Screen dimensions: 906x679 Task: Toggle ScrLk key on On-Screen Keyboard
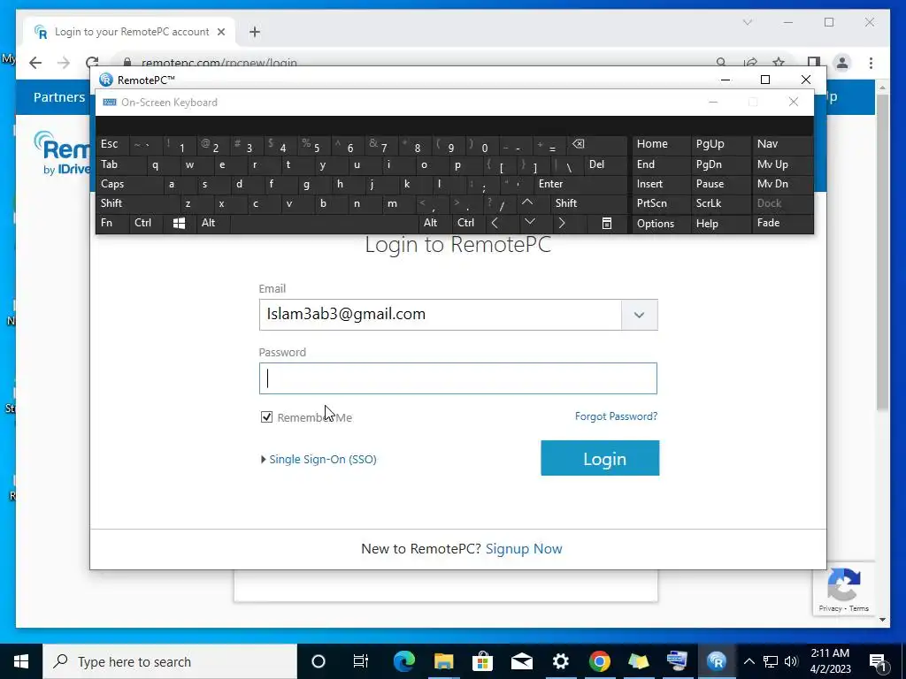[x=720, y=203]
